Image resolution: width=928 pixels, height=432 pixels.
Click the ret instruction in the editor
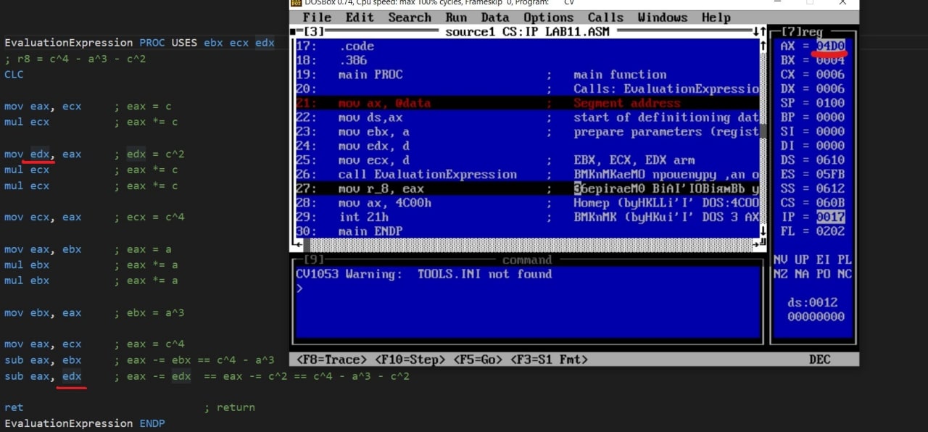point(14,407)
